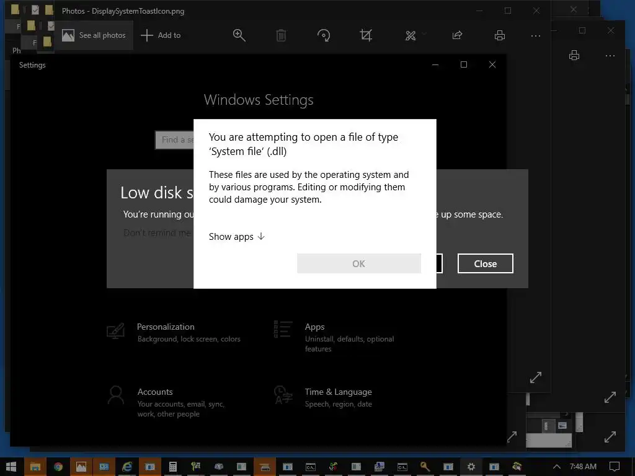Click the Personalization monitor-and-pen icon
The image size is (635, 476).
pos(115,331)
